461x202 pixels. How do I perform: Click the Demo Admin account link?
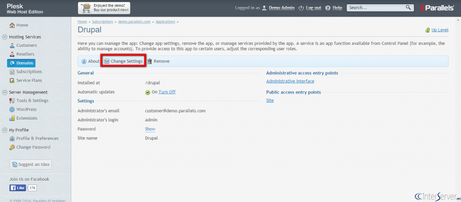(x=282, y=8)
